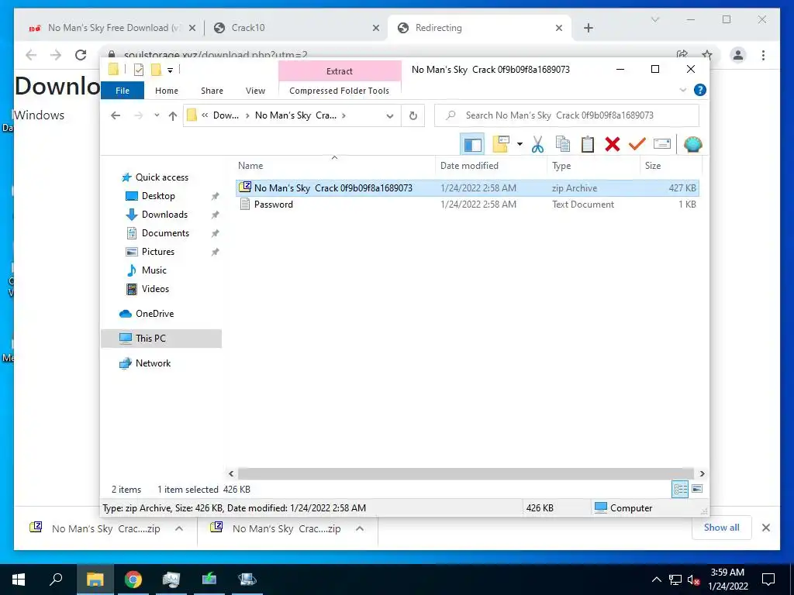Open Pictures in the navigation pane
The image size is (794, 595).
pyautogui.click(x=158, y=252)
